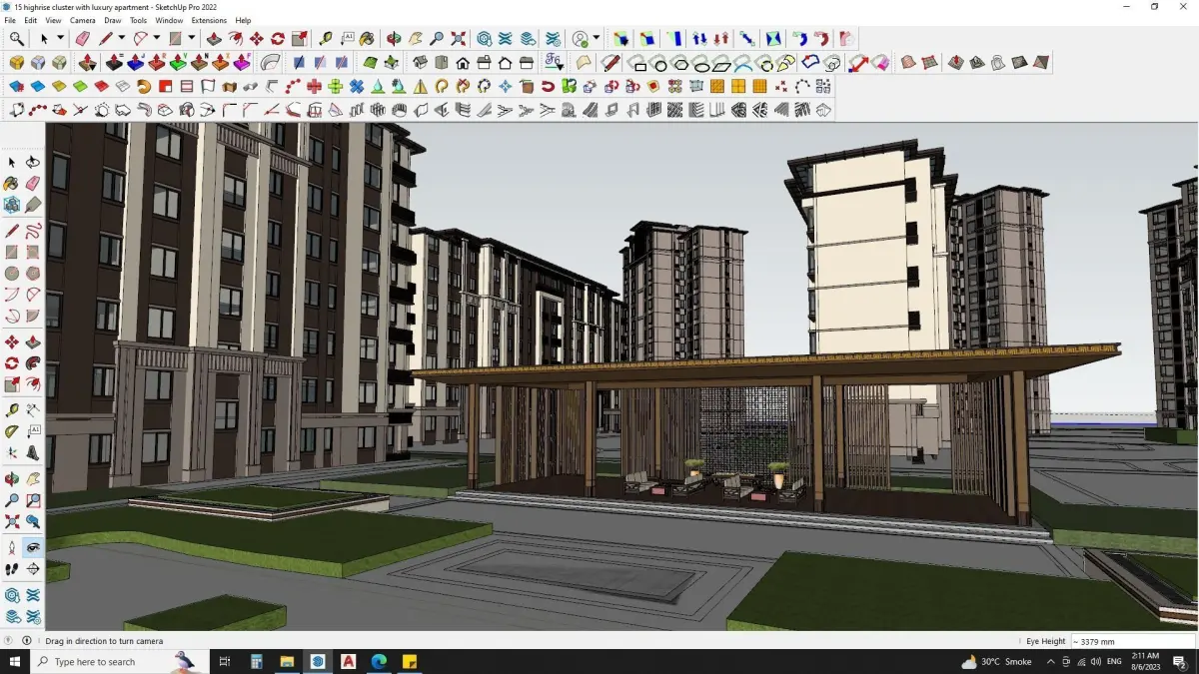Open the 3D Warehouse

pyautogui.click(x=484, y=39)
